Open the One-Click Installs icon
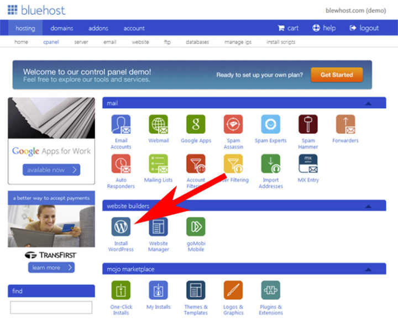398x323 pixels. click(x=121, y=290)
